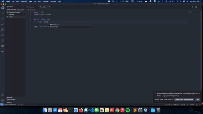Click Enable it and Reload Window button
Screen dimensions: 203x114
click(184, 99)
